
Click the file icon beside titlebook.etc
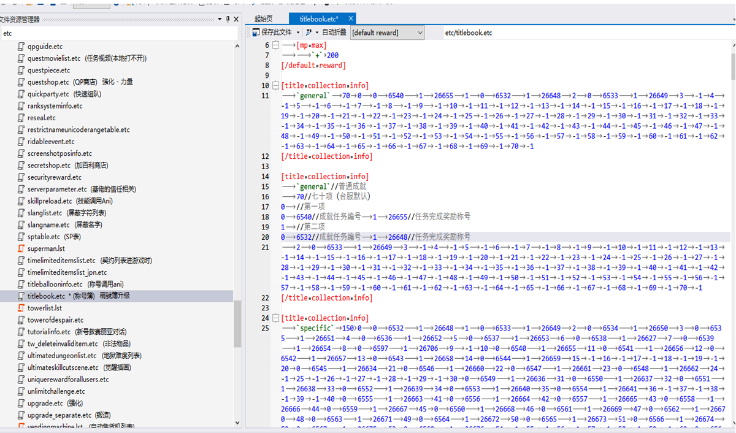click(21, 296)
